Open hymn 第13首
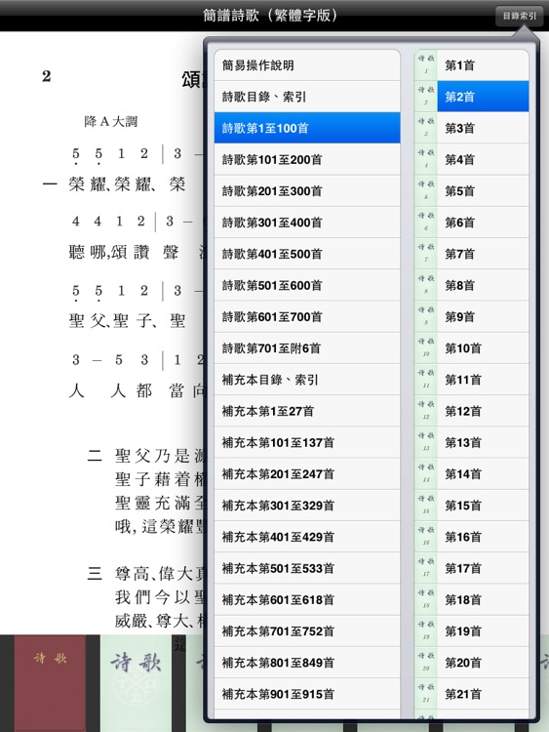Image resolution: width=549 pixels, height=732 pixels. pos(472,442)
